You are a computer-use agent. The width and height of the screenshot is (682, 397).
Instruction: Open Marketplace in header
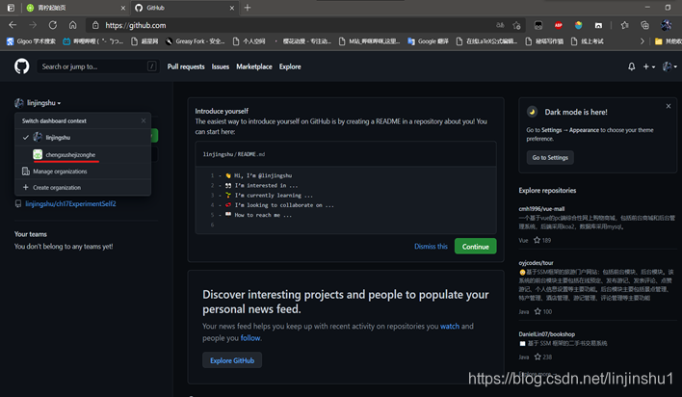point(254,66)
